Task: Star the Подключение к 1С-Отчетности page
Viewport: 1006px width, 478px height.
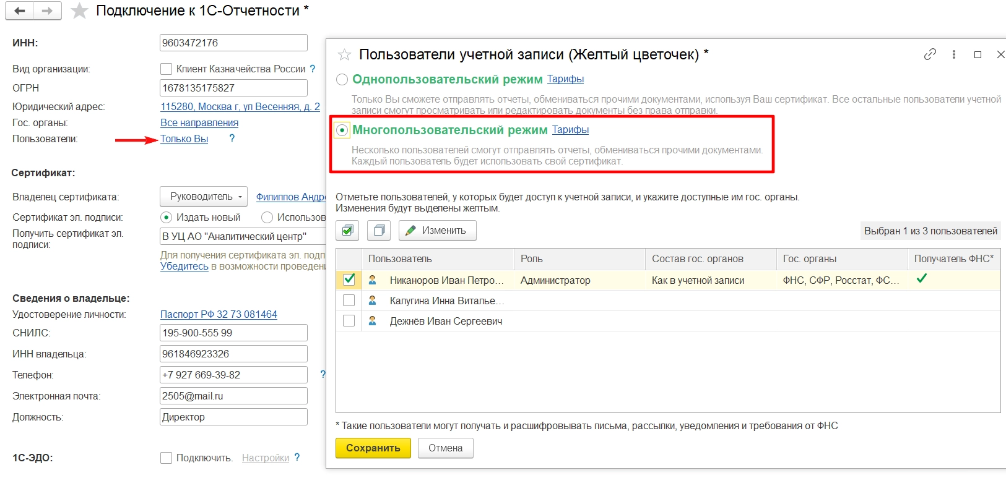Action: pos(79,11)
